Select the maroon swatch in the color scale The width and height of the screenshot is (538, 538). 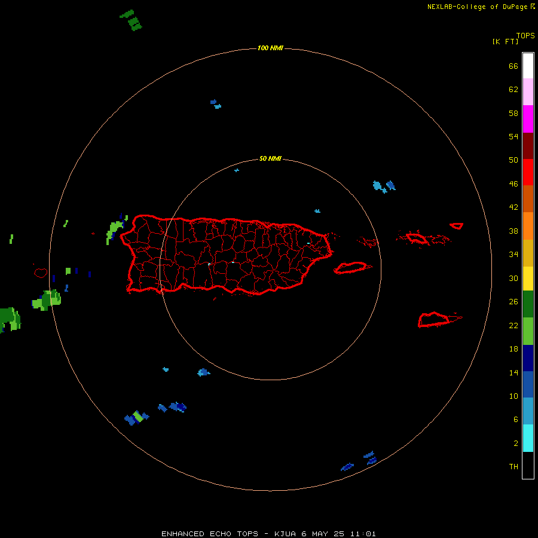528,145
